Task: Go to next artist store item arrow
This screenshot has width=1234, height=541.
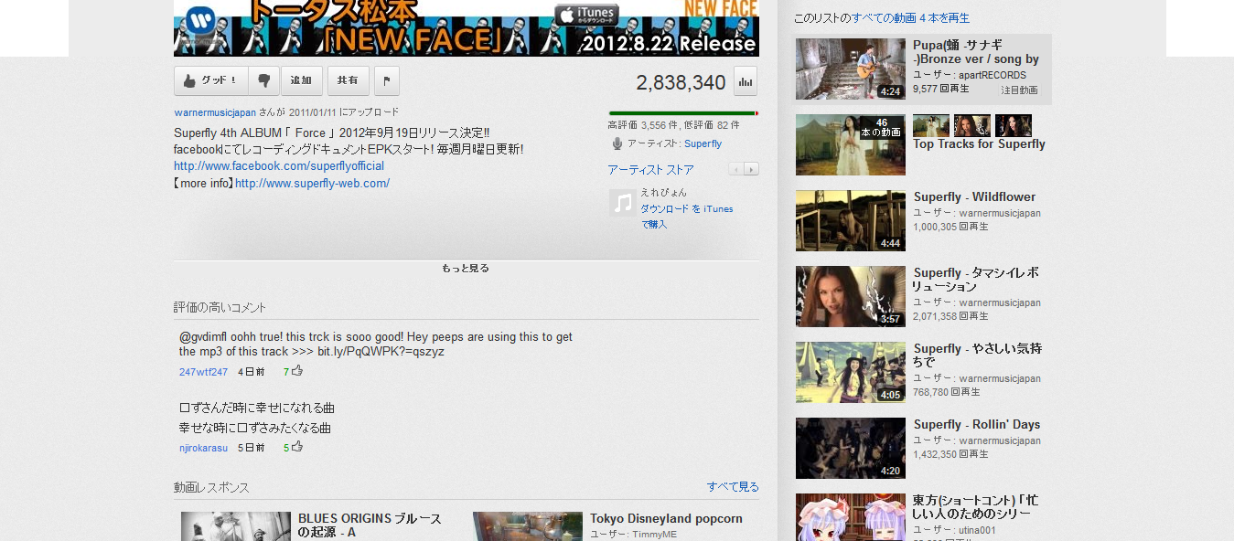Action: tap(751, 169)
